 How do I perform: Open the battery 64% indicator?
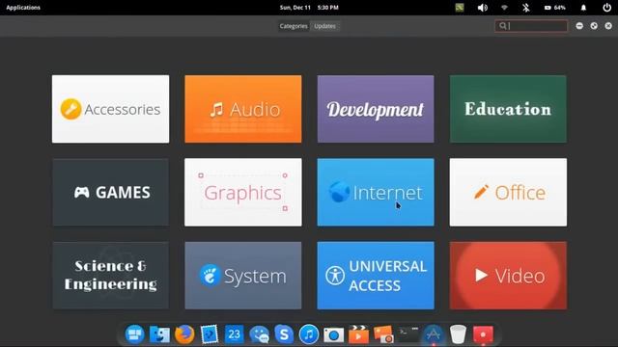pos(555,8)
